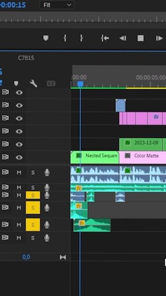Click the CC caption track options

coord(51,83)
